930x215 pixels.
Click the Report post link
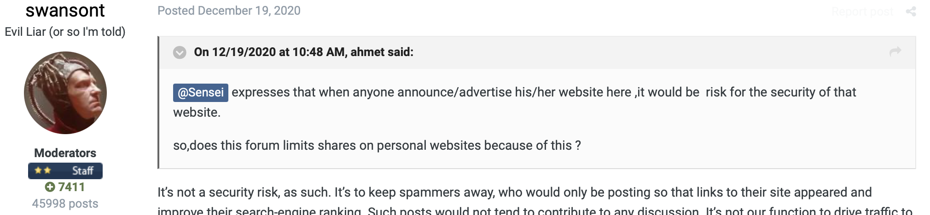tap(862, 11)
